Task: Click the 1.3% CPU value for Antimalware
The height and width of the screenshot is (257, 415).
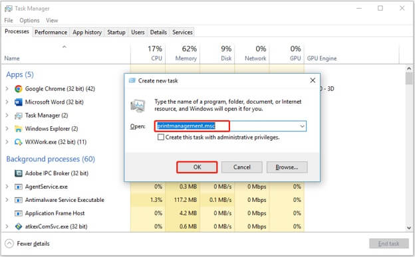Action: pyautogui.click(x=156, y=200)
